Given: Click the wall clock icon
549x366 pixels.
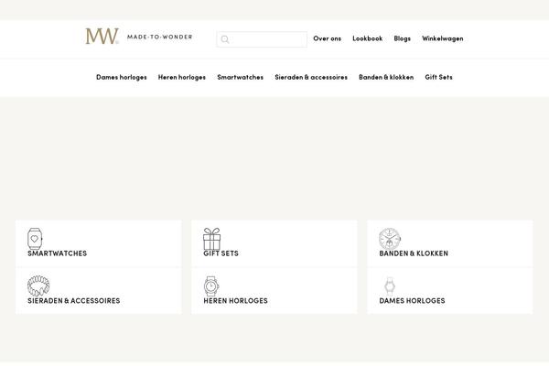Looking at the screenshot, I should pos(390,239).
